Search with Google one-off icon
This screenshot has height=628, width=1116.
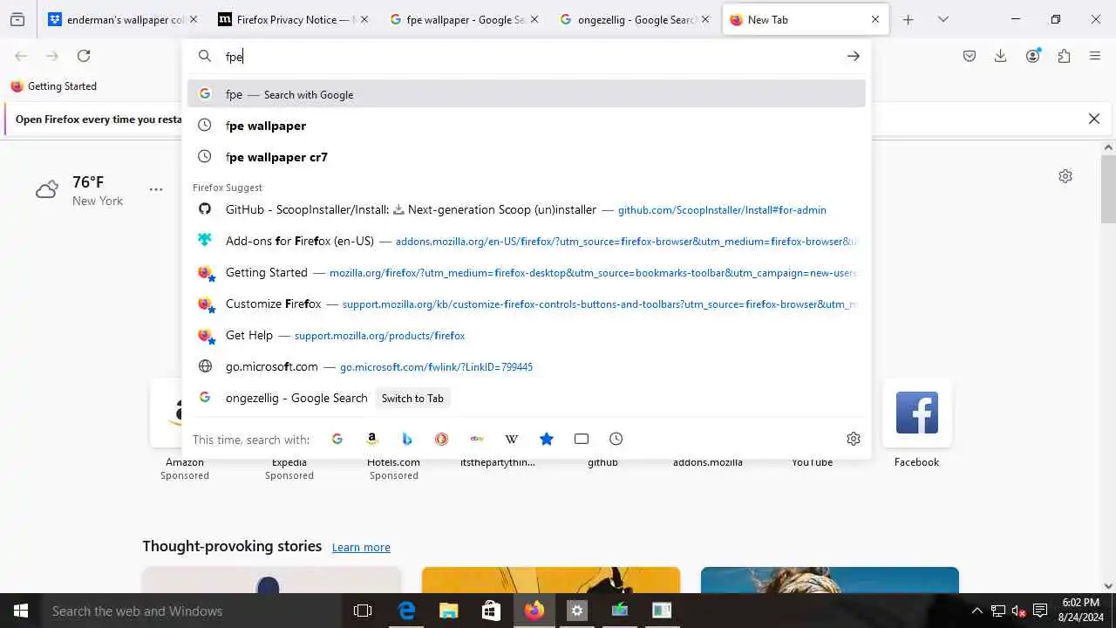pos(337,439)
